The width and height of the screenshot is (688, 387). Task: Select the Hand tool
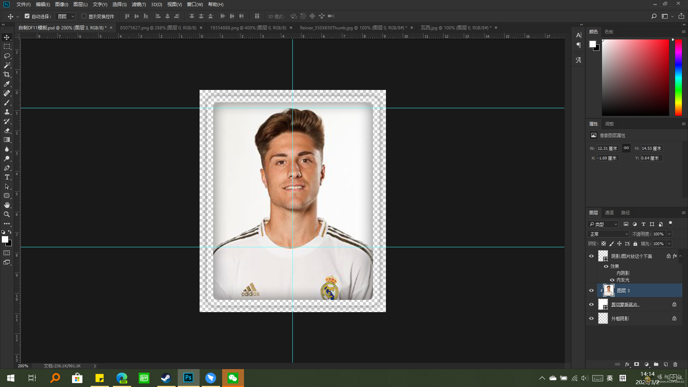pyautogui.click(x=7, y=205)
